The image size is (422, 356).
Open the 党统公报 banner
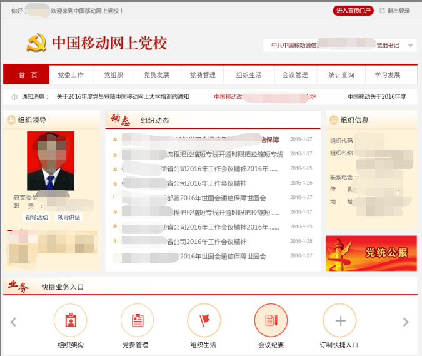pos(371,253)
